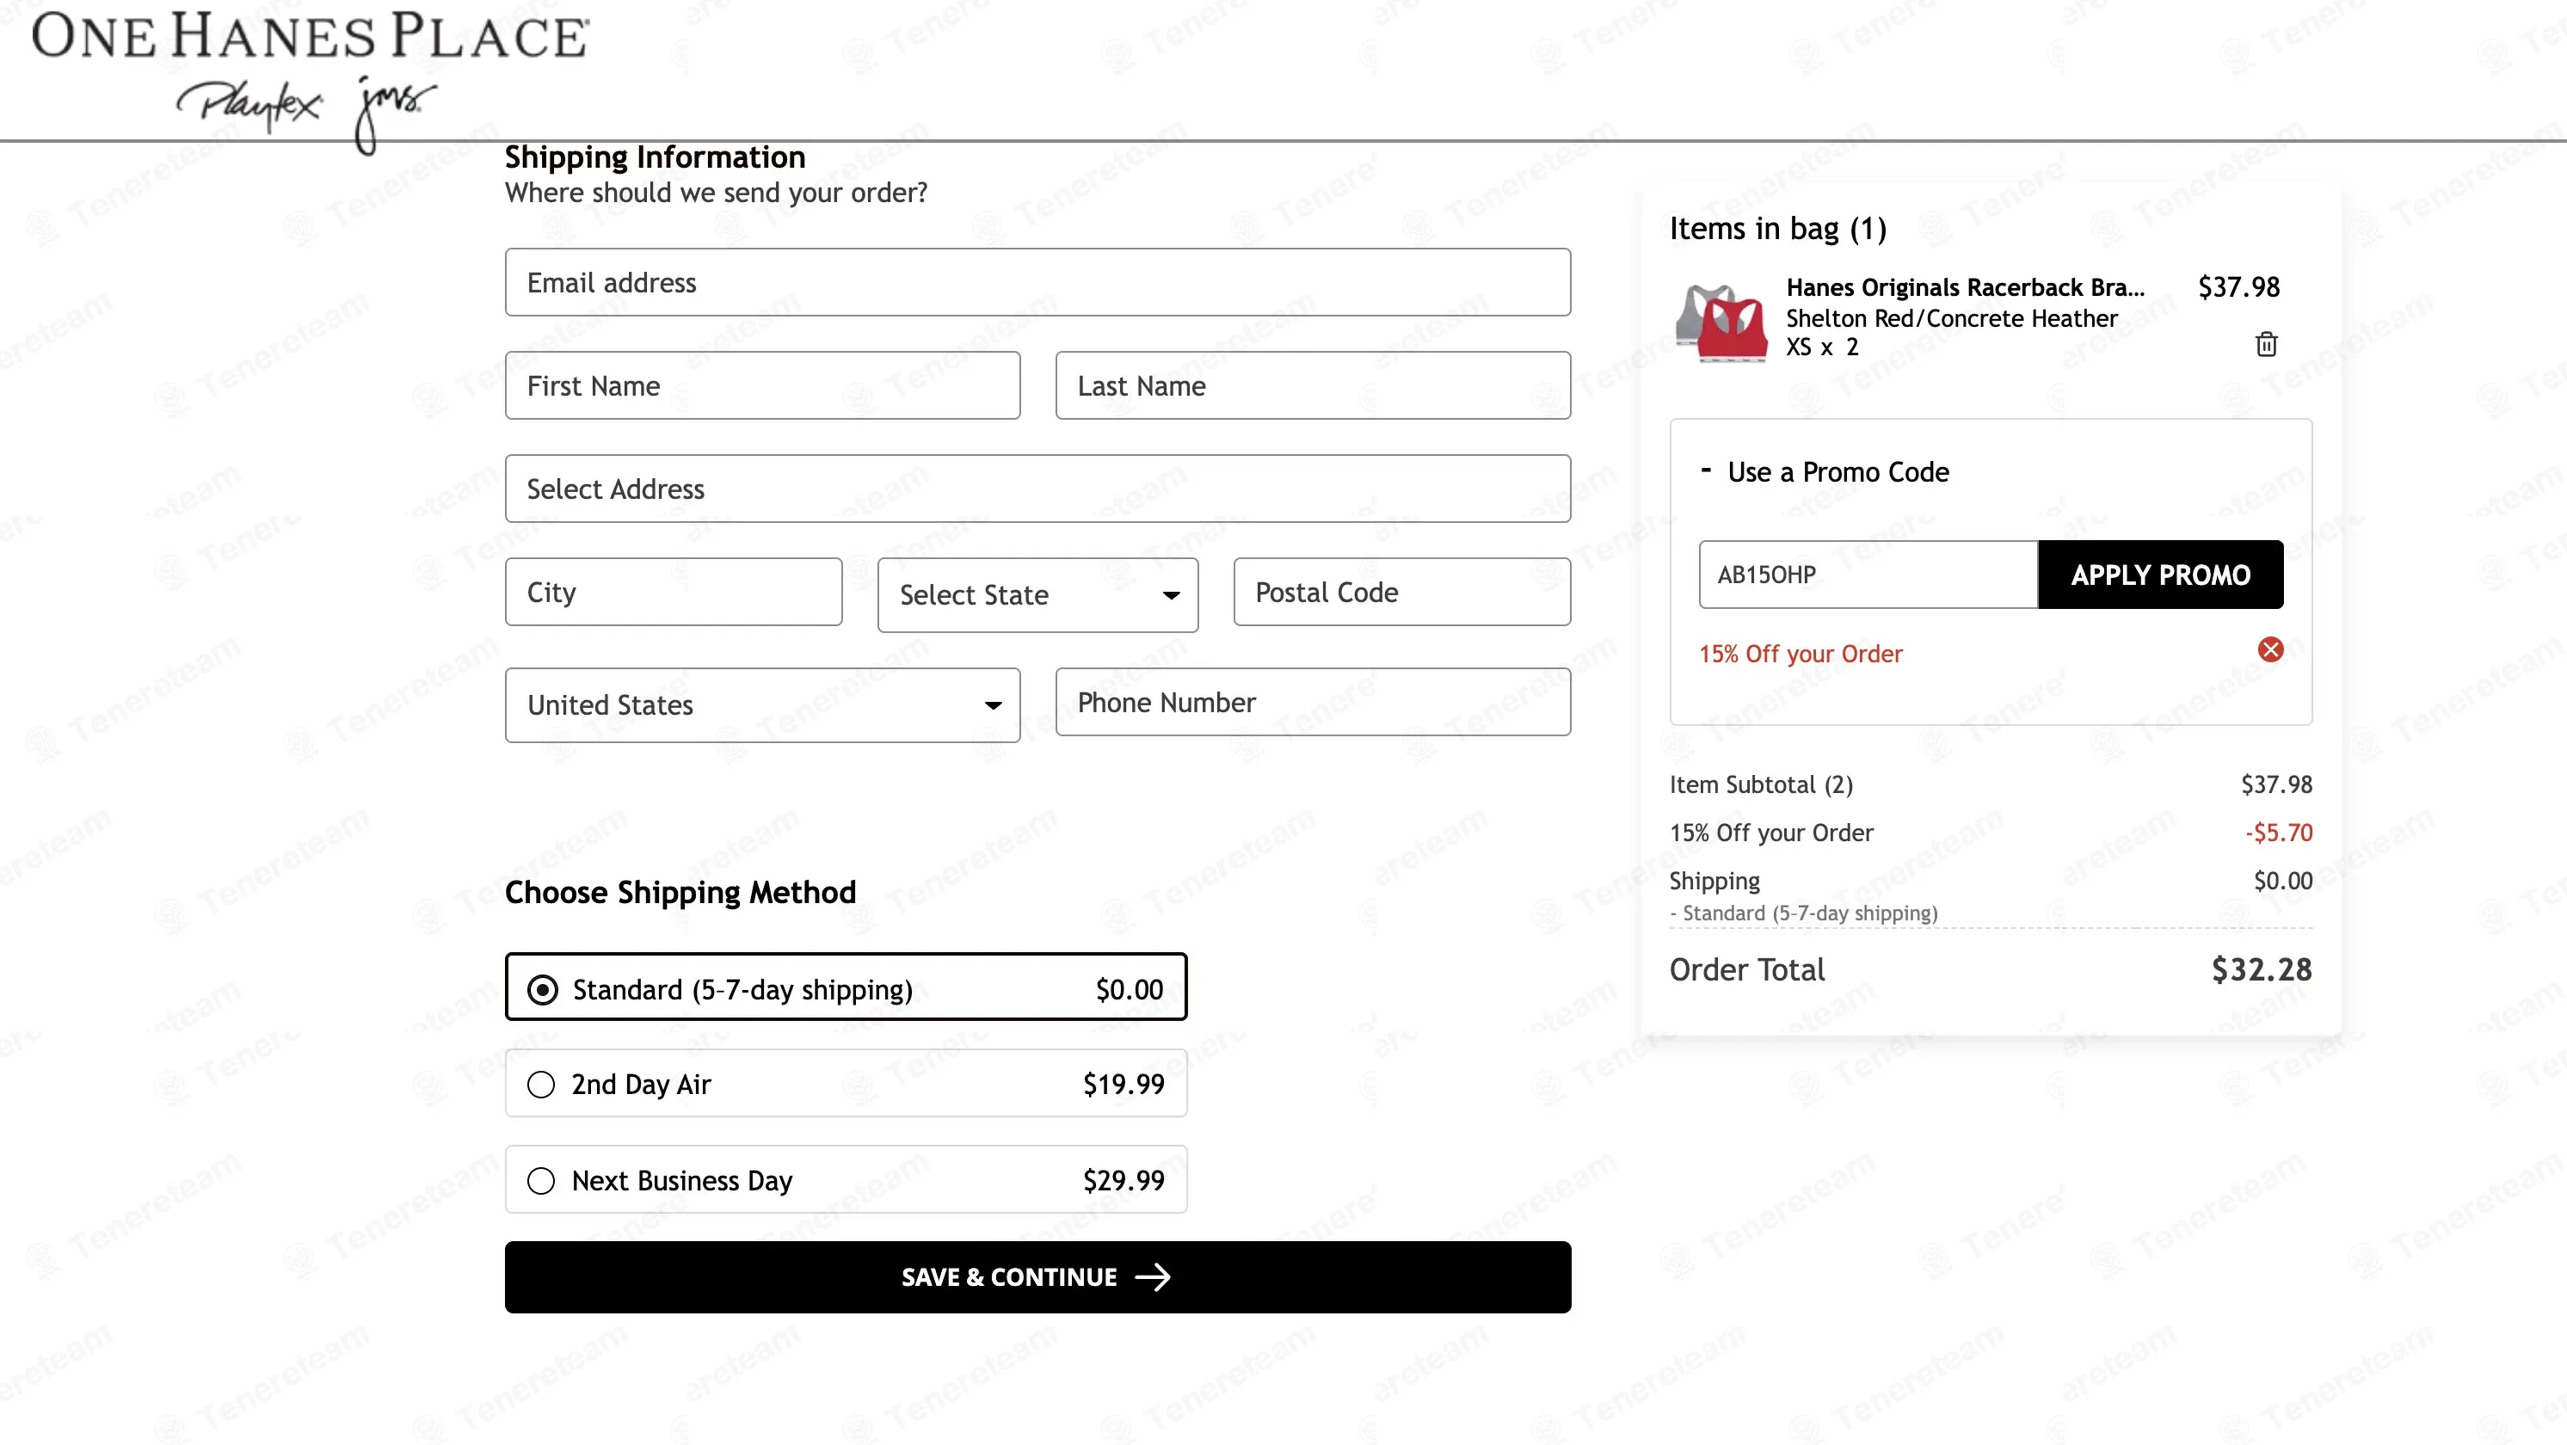Click the Phone Number field
Image resolution: width=2567 pixels, height=1445 pixels.
click(x=1313, y=703)
